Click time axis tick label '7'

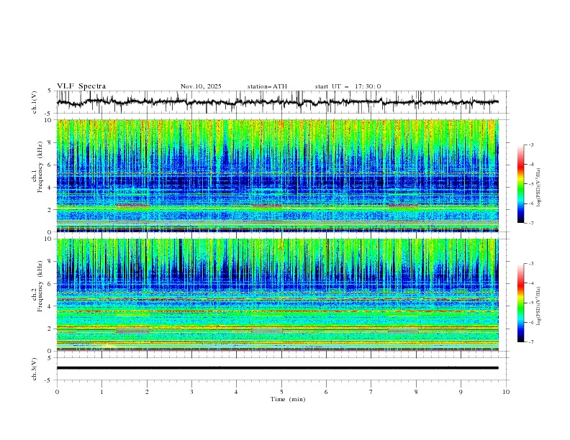pyautogui.click(x=371, y=392)
